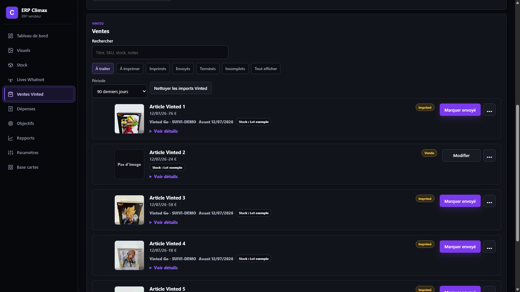Open more options menu for Article Vinted 2
Image resolution: width=520 pixels, height=292 pixels.
(489, 155)
